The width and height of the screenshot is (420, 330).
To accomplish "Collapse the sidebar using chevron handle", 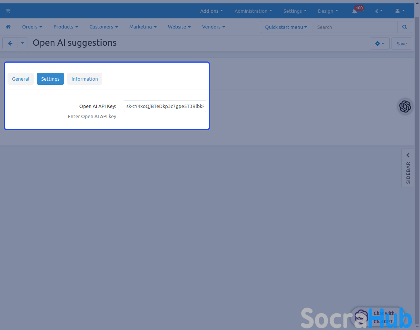I will 408,155.
